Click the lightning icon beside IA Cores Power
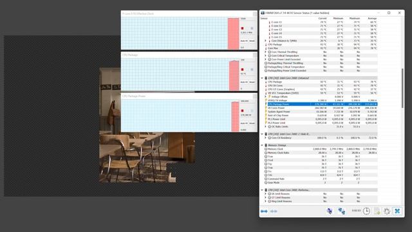 pyautogui.click(x=266, y=108)
